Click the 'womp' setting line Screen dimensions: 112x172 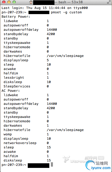[26, 134]
